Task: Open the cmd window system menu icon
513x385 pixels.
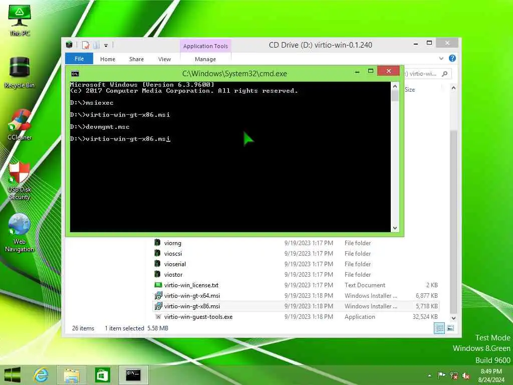Action: 75,74
